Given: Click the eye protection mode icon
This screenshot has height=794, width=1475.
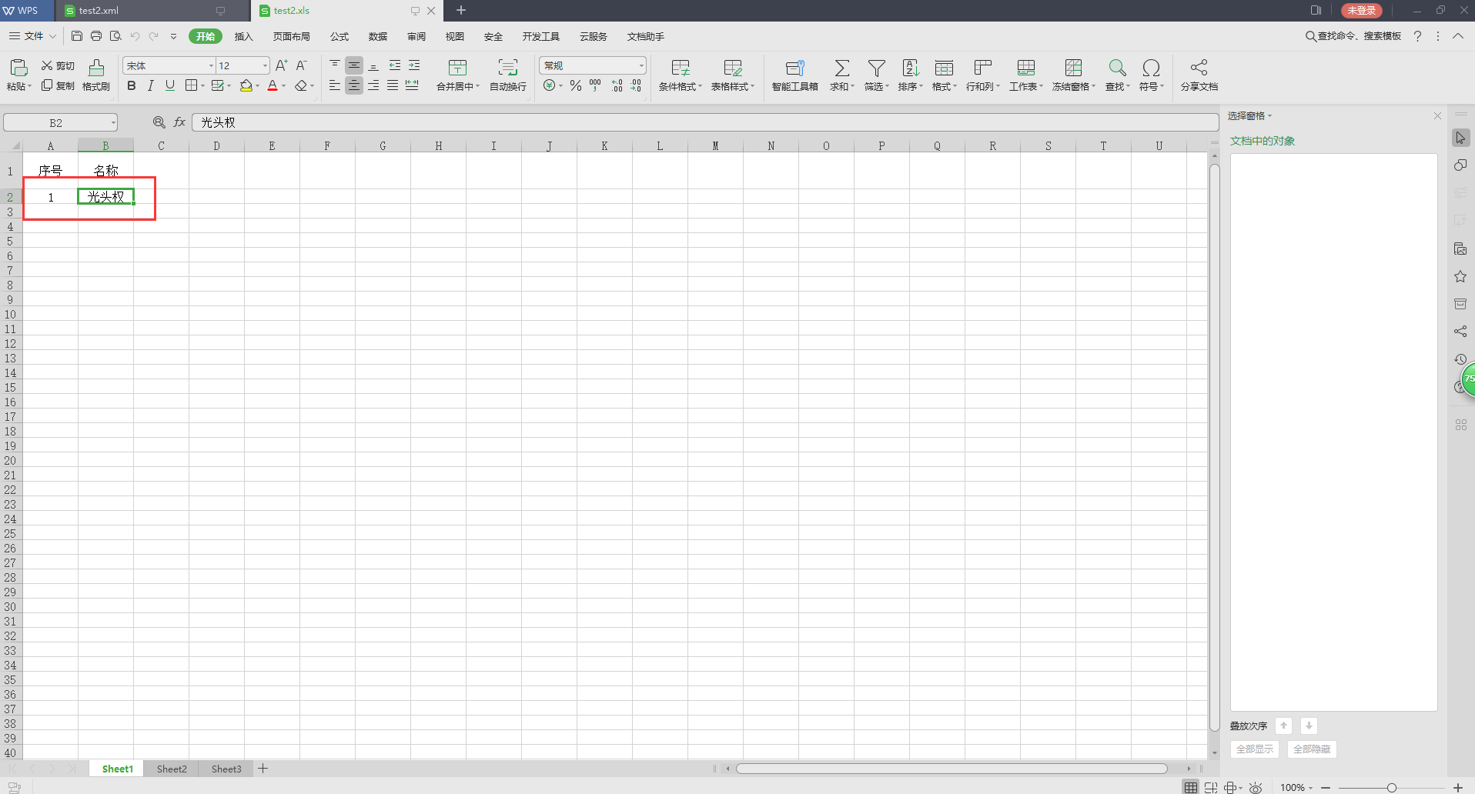Looking at the screenshot, I should 1256,787.
